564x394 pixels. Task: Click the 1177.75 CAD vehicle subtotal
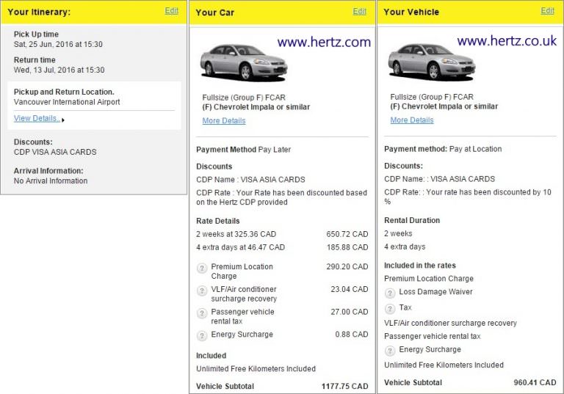pyautogui.click(x=344, y=386)
